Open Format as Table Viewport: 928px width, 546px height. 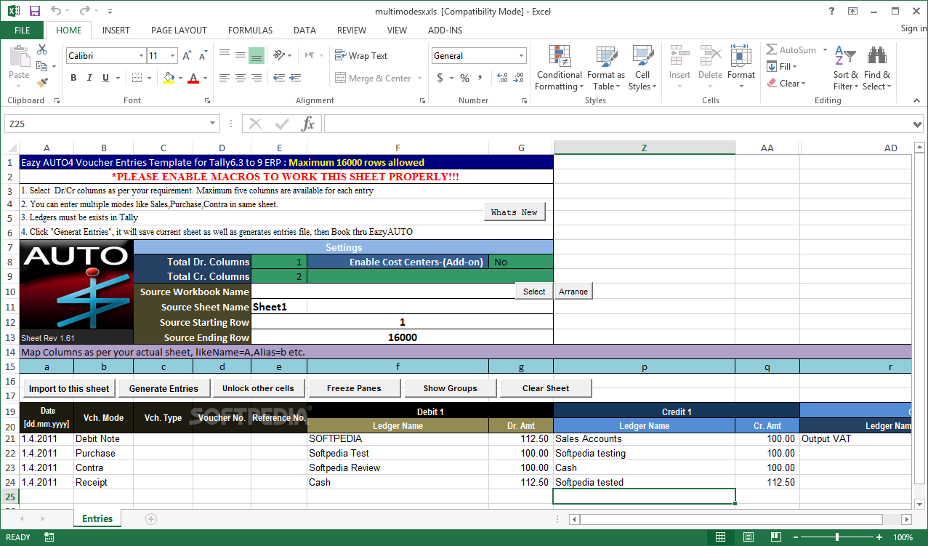point(606,68)
